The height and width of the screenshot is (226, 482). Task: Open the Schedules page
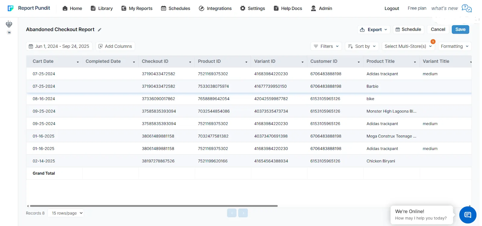176,8
